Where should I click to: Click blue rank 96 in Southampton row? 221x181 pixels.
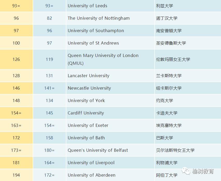pyautogui.click(x=49, y=31)
